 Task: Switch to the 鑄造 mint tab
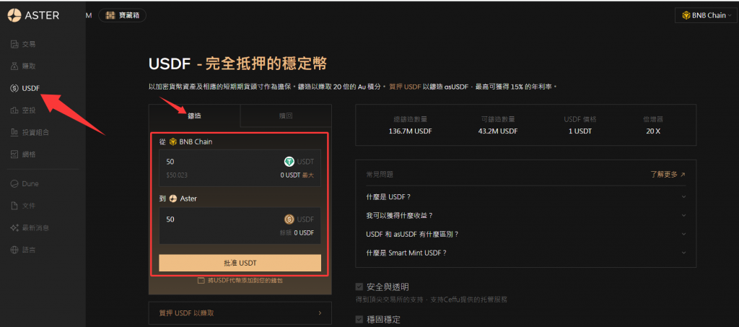click(195, 115)
